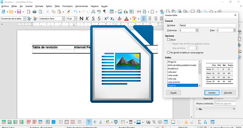243x128 pixels.
Task: Insert a page break
Action: click(139, 12)
